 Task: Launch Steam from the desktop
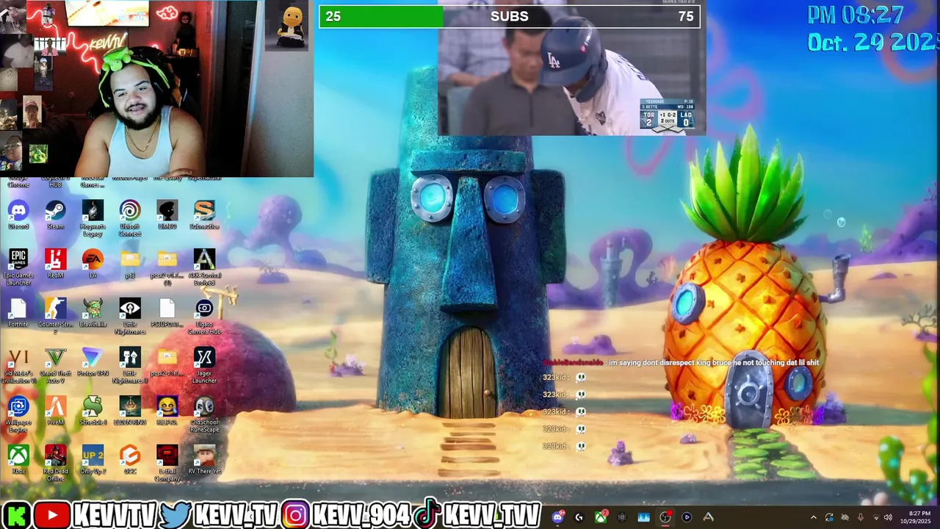(x=56, y=215)
